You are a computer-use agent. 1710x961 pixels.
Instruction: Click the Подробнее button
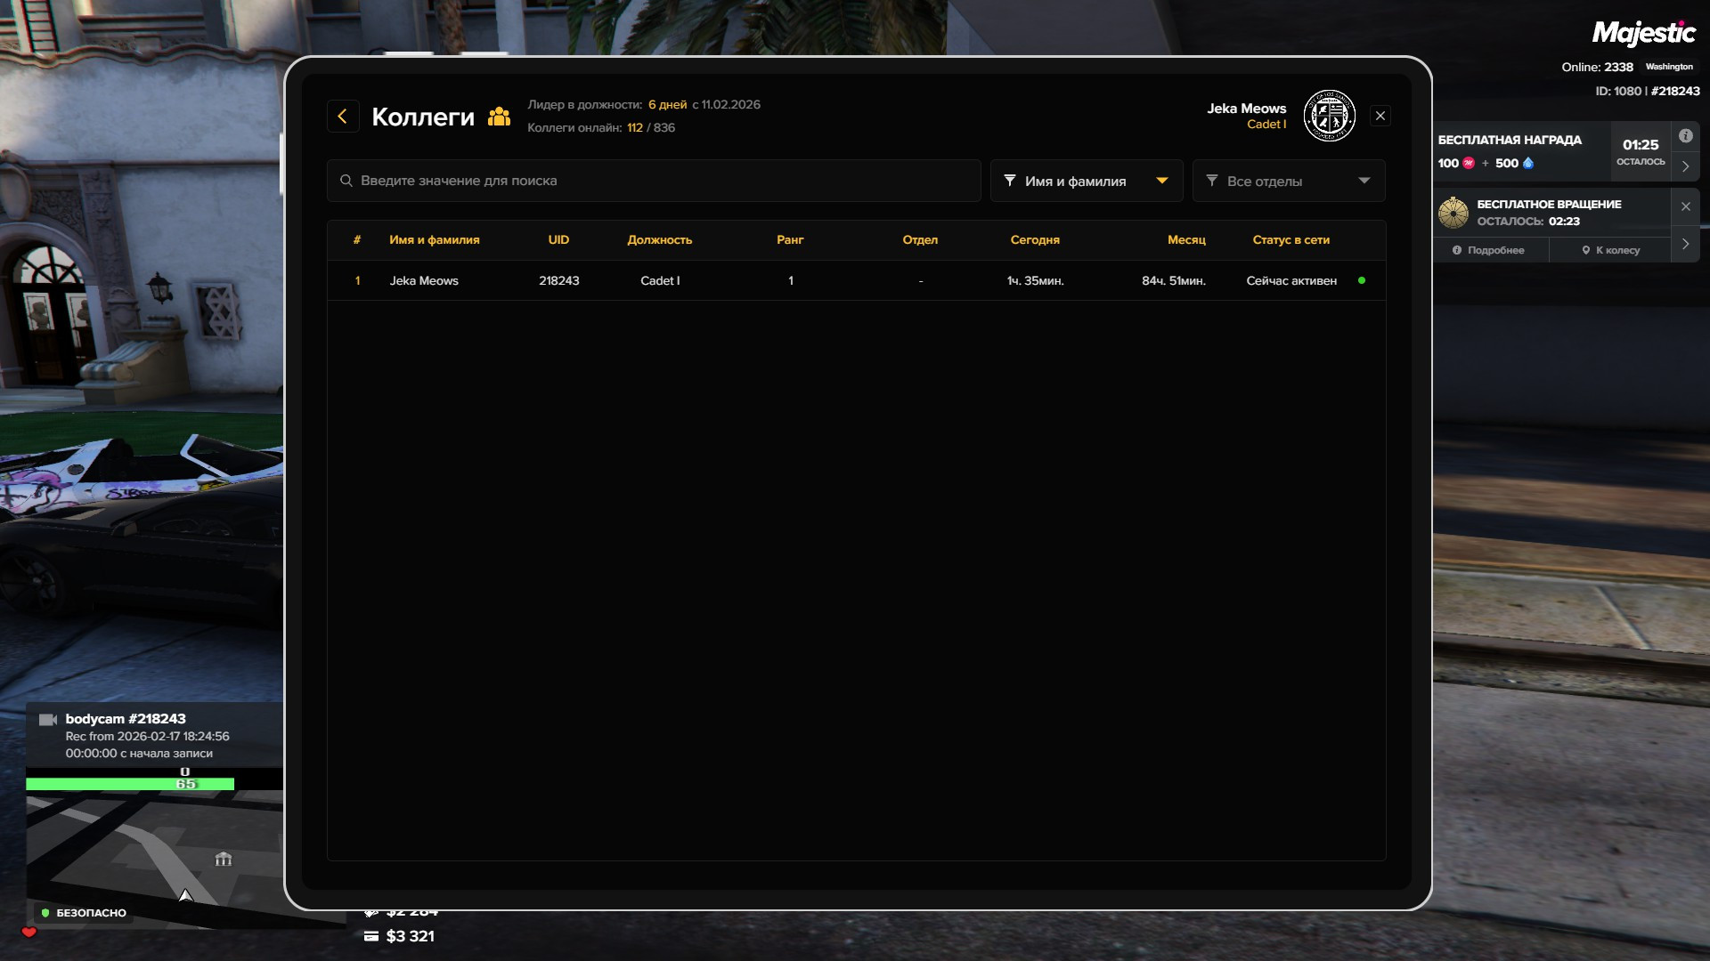1489,250
